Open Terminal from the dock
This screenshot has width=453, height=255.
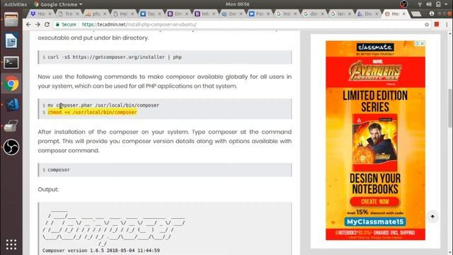point(11,62)
